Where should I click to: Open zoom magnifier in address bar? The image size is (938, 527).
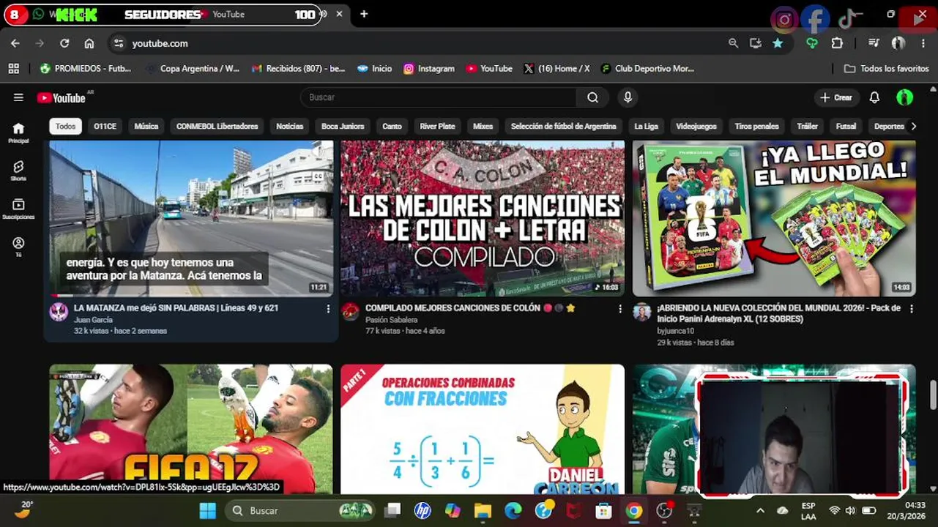pos(733,43)
